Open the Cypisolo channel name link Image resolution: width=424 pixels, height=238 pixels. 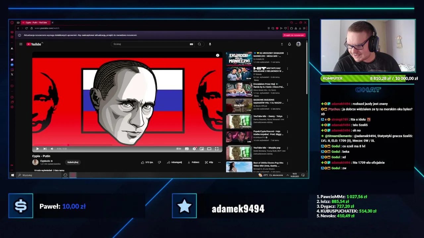coord(45,161)
